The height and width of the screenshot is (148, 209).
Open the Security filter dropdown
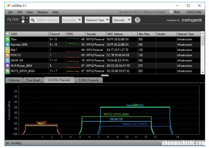[122, 20]
